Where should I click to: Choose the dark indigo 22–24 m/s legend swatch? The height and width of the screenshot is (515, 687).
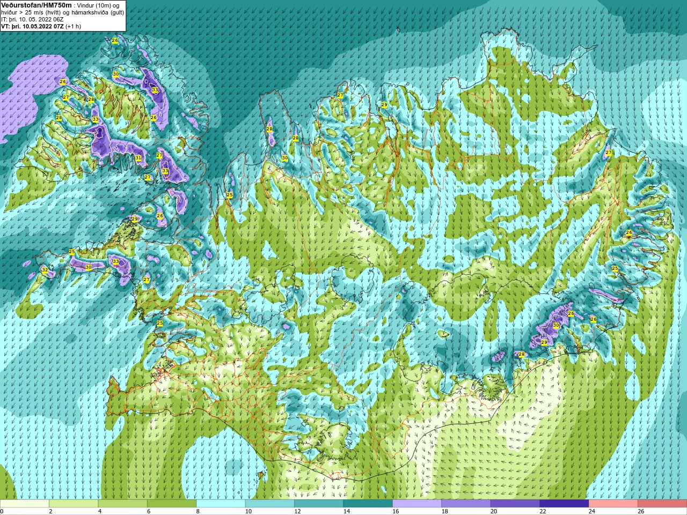tap(564, 504)
